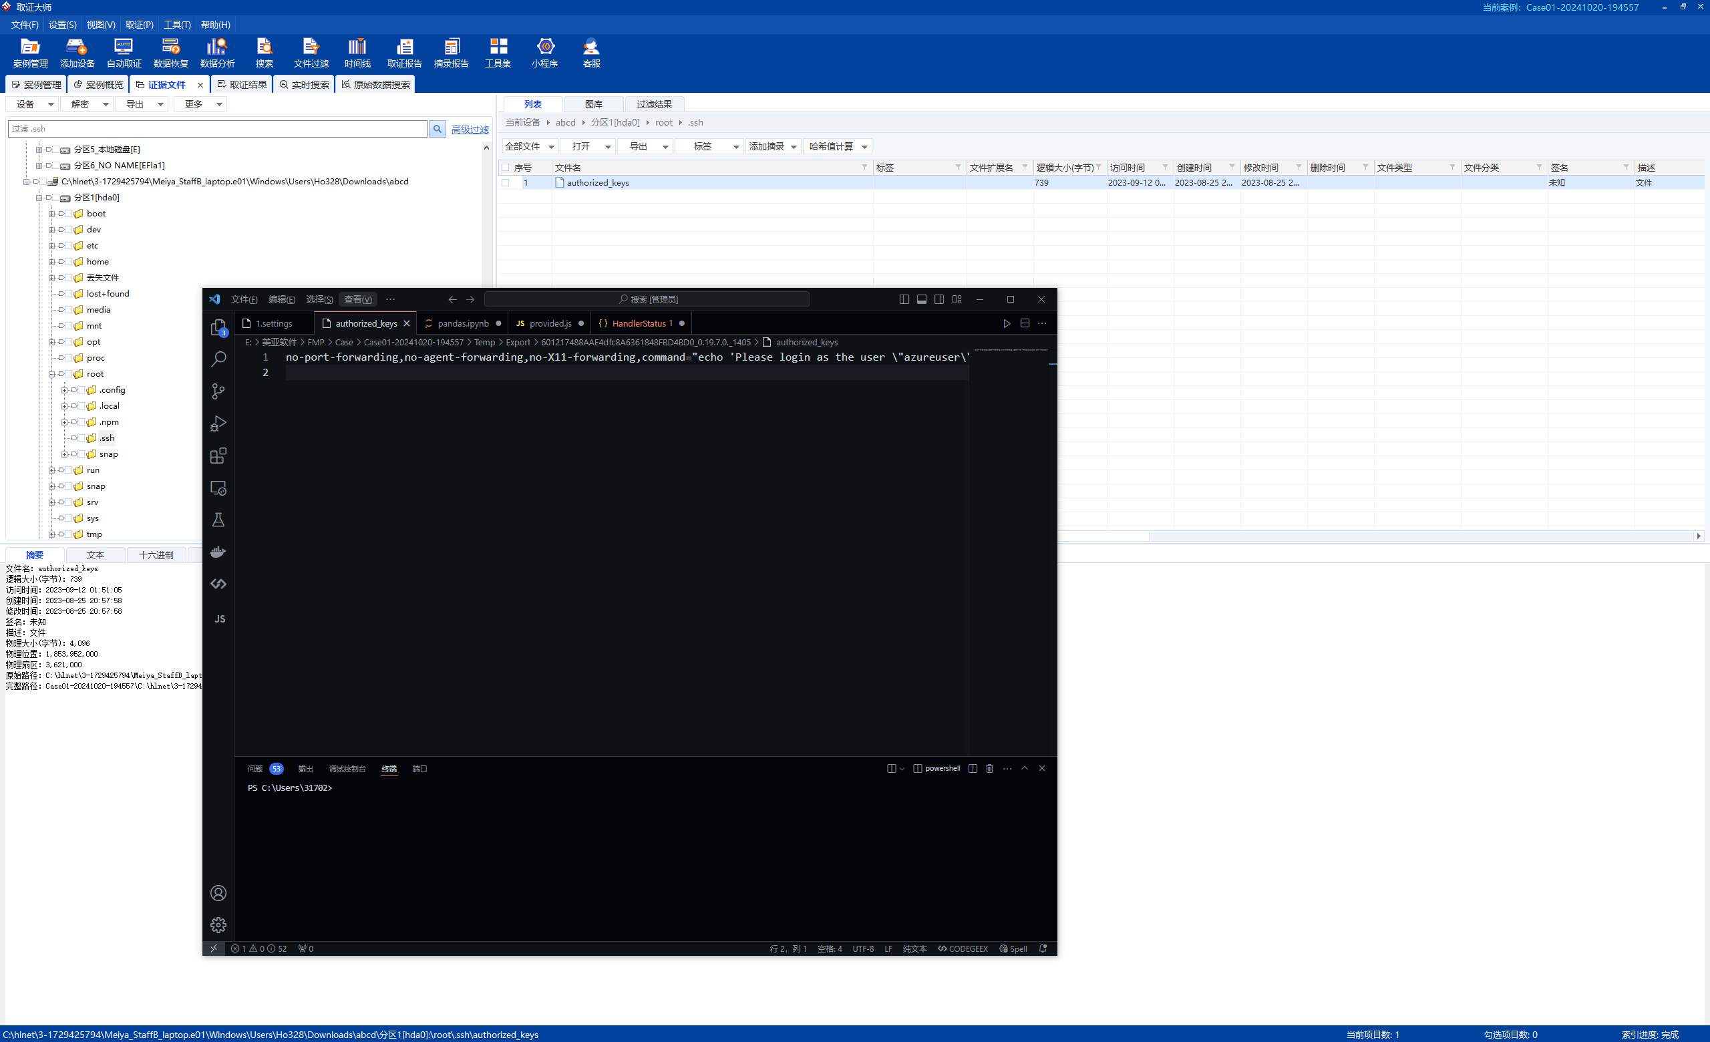
Task: Tick checkbox next to .ssh folder
Action: click(81, 438)
